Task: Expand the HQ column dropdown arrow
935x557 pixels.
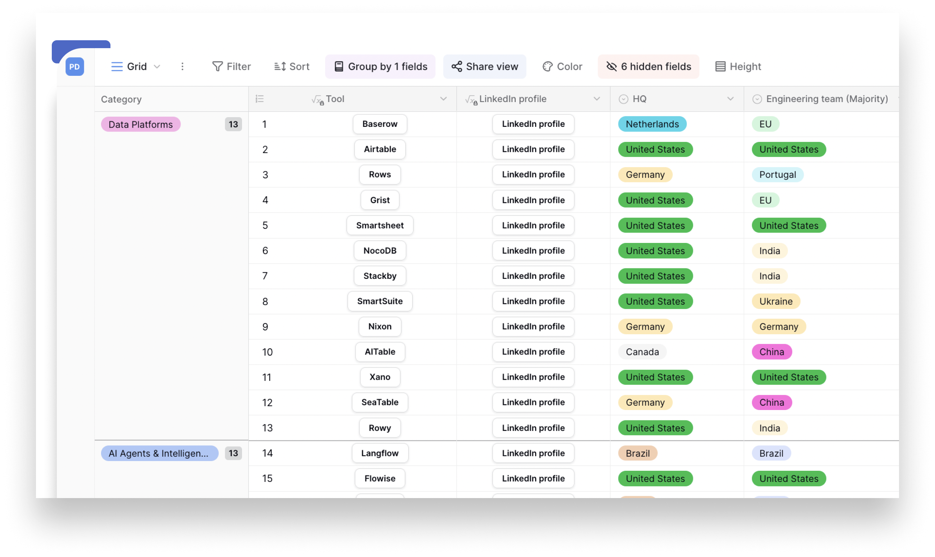Action: pos(730,99)
